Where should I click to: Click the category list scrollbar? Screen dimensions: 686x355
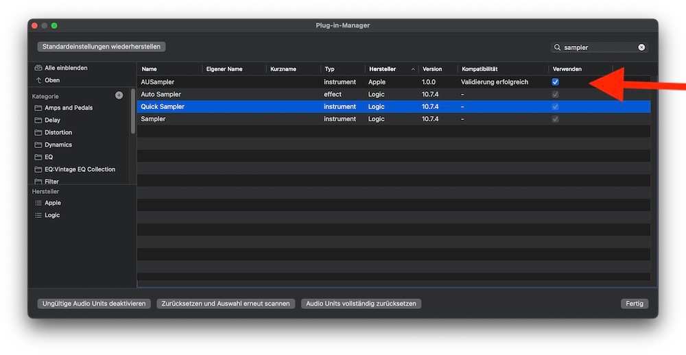[132, 110]
